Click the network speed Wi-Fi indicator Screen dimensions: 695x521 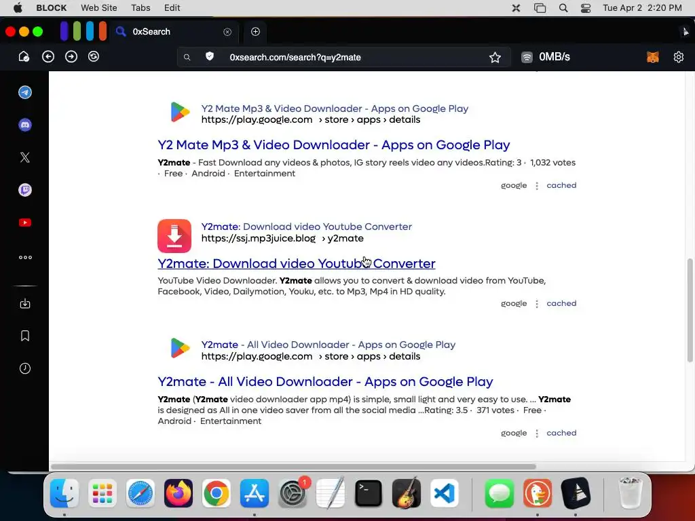[527, 57]
